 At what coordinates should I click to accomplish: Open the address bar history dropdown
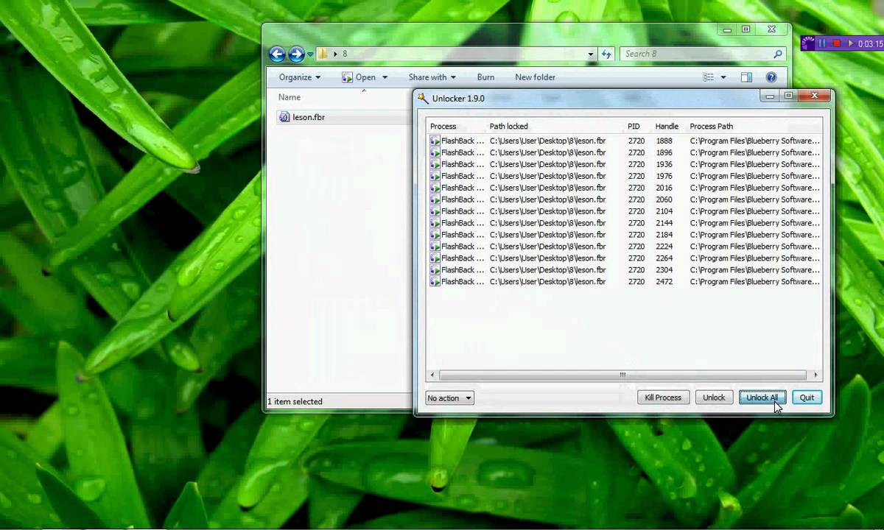coord(591,54)
